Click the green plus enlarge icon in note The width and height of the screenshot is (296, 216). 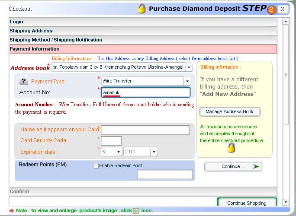(136, 211)
